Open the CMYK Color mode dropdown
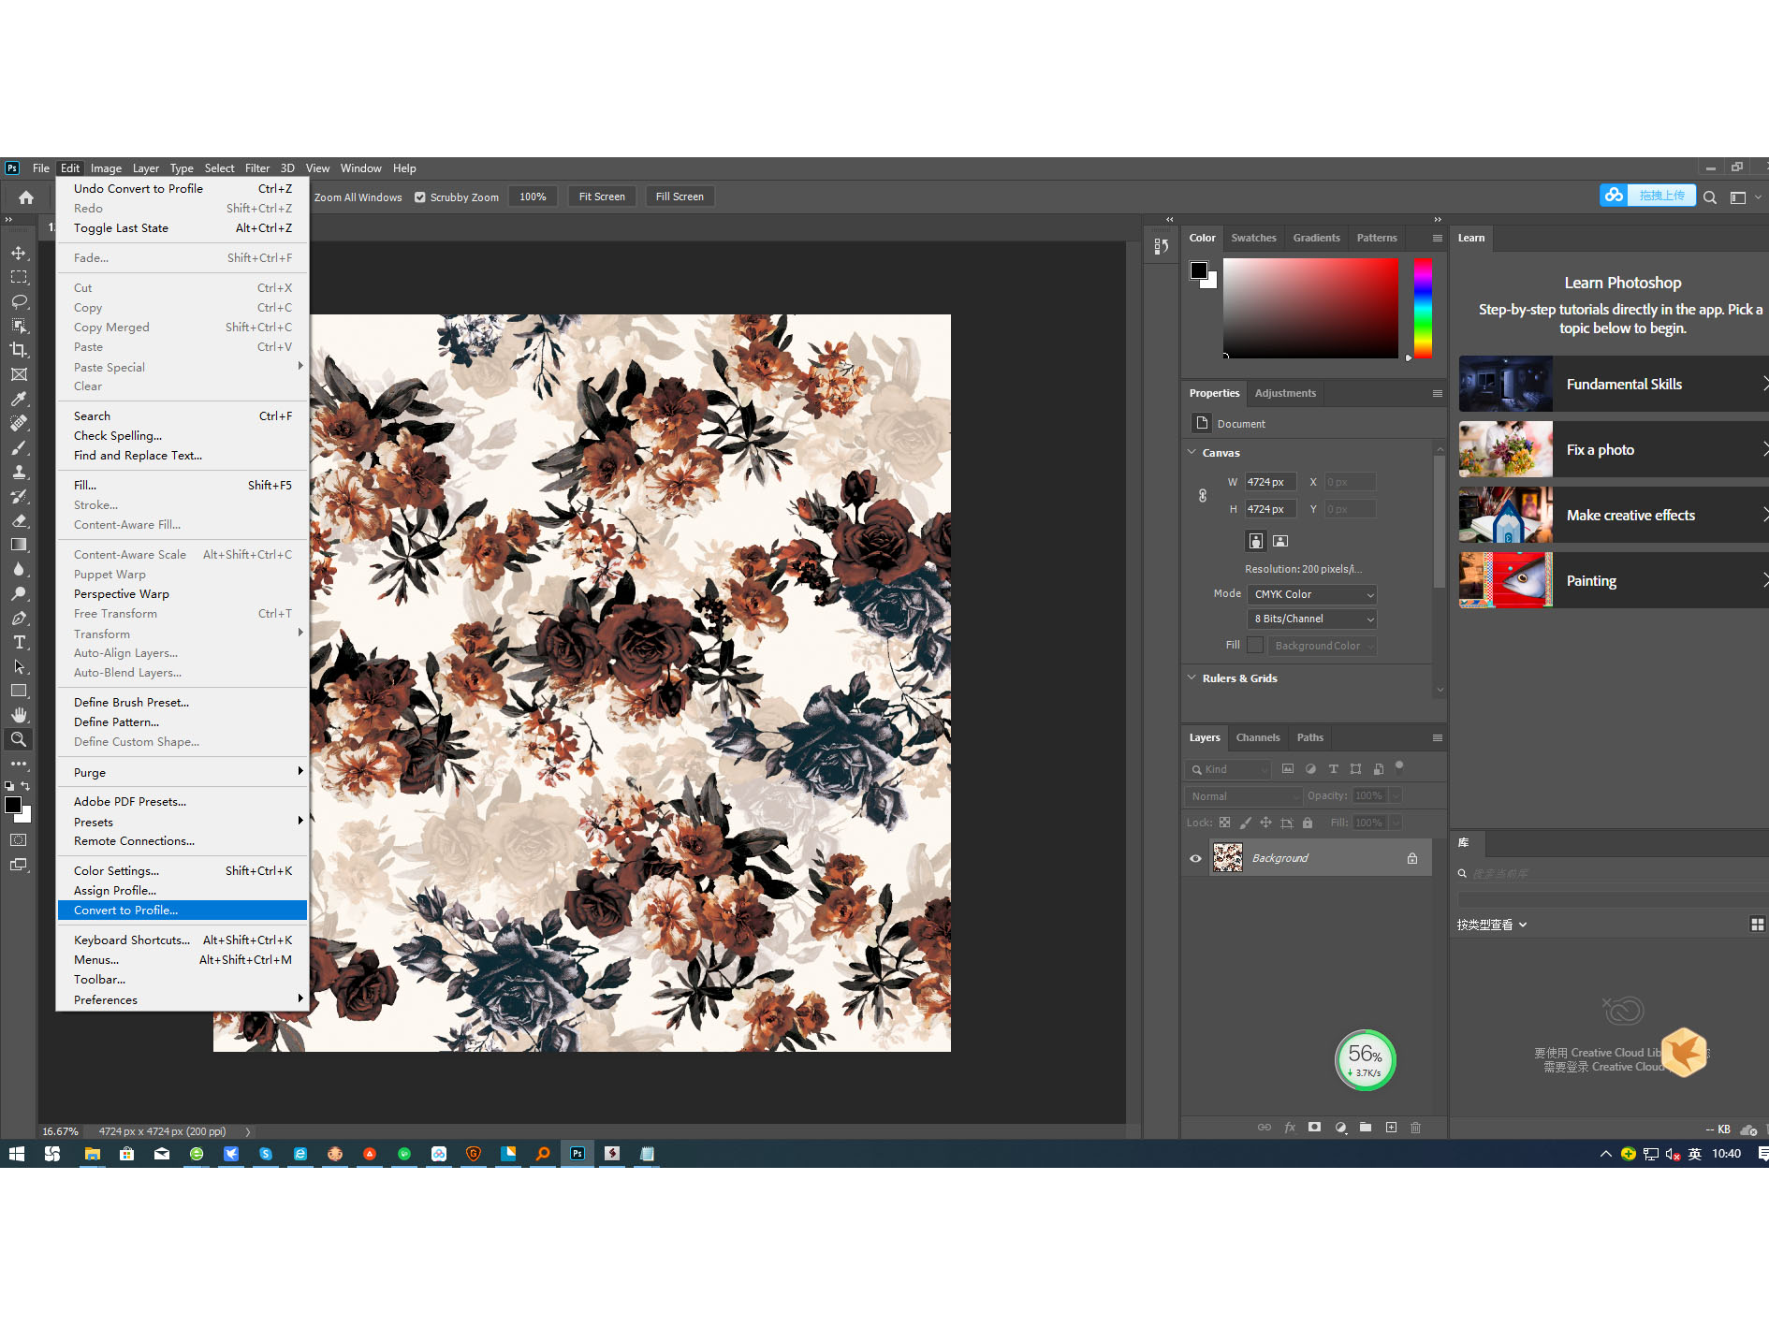1769x1326 pixels. coord(1311,594)
